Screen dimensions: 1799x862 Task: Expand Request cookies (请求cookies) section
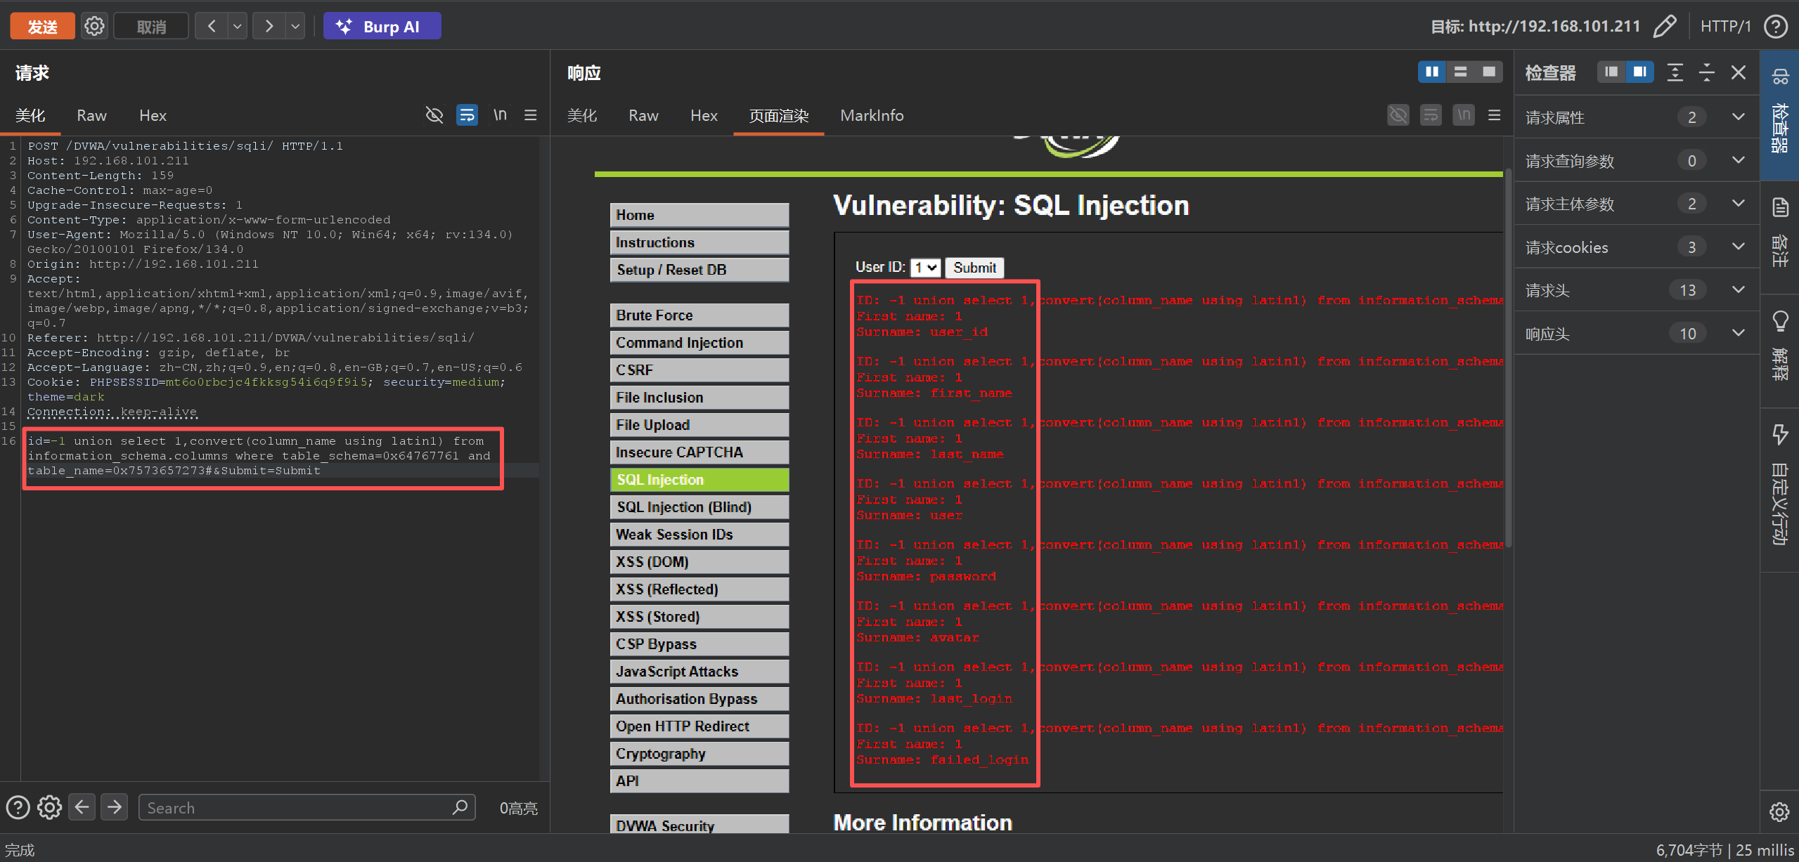[x=1636, y=247]
